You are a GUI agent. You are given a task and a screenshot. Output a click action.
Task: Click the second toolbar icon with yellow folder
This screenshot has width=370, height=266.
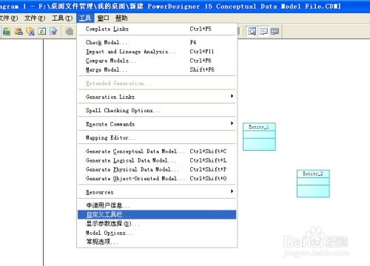(18, 31)
